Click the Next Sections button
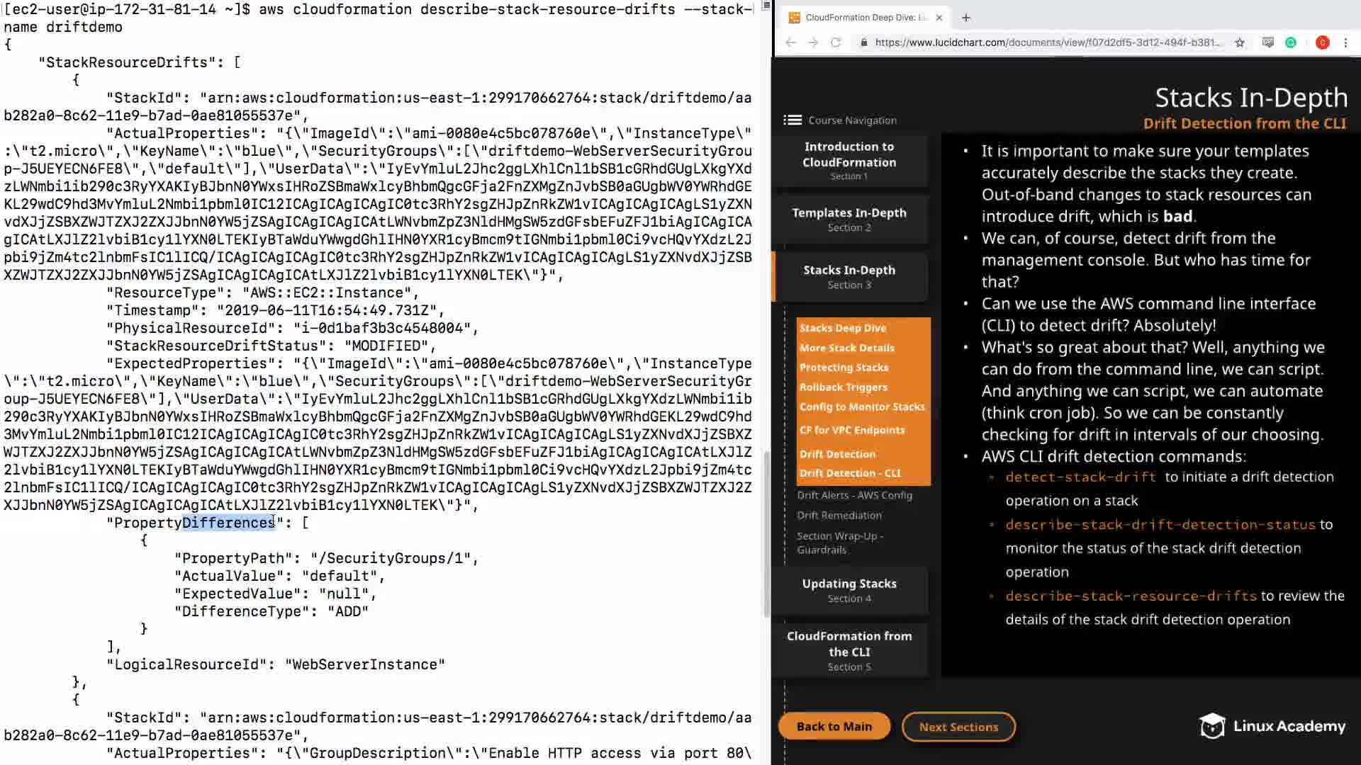This screenshot has height=765, width=1361. coord(958,727)
